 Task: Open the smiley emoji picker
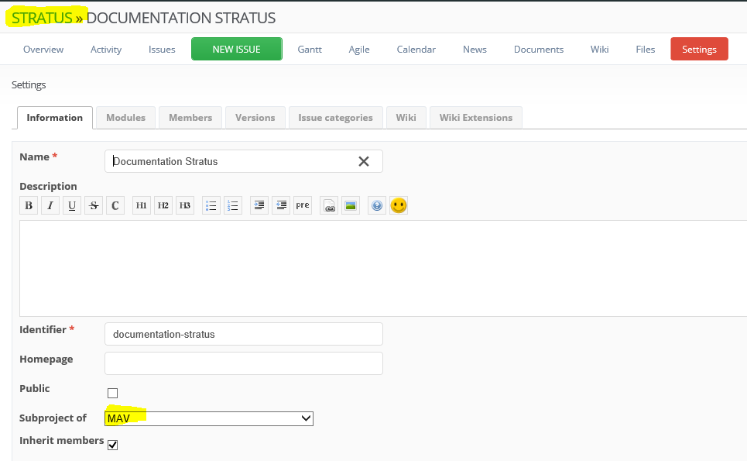pos(399,205)
